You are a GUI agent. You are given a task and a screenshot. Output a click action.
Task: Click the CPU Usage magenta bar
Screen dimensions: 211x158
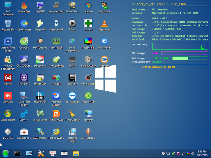185,53
